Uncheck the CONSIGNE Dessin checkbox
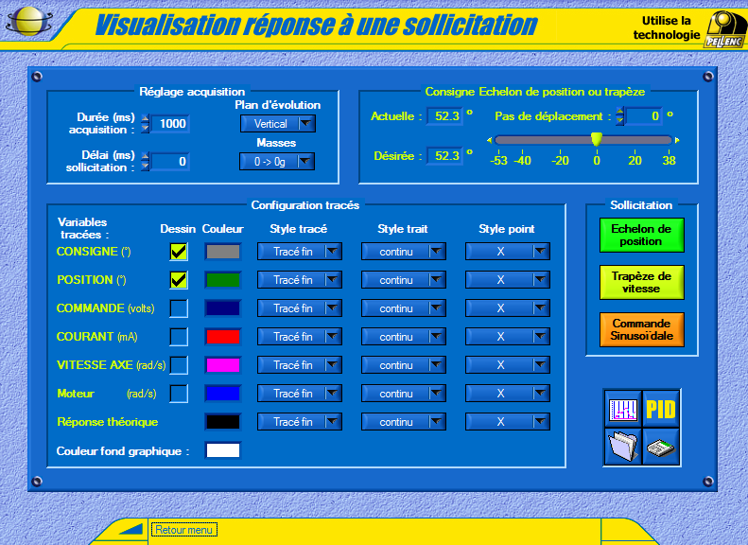This screenshot has height=545, width=748. pyautogui.click(x=179, y=252)
